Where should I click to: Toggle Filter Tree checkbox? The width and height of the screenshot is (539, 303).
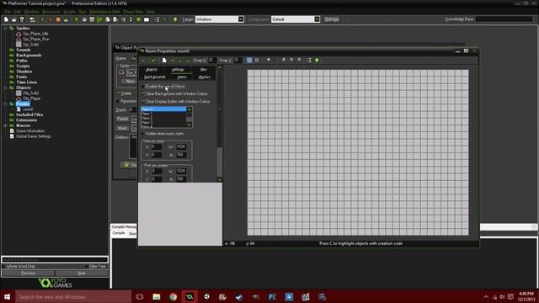(x=87, y=266)
